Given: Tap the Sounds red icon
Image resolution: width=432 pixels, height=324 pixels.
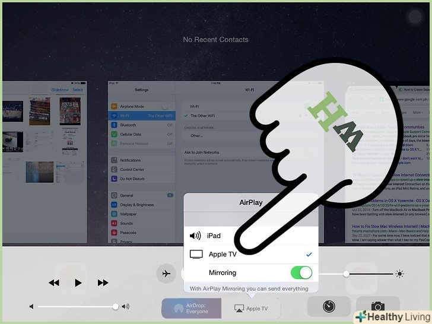Looking at the screenshot, I should click(x=114, y=224).
